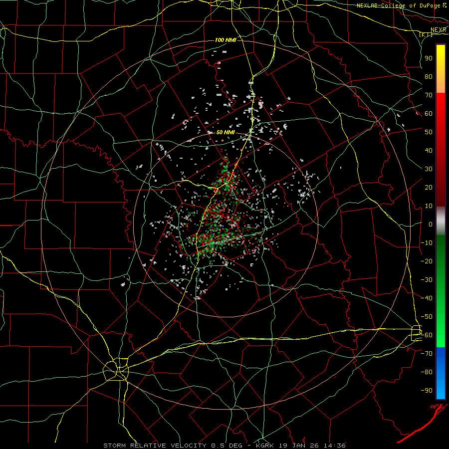This screenshot has width=449, height=449.
Task: Click the [KT] units label
Action: [x=426, y=35]
